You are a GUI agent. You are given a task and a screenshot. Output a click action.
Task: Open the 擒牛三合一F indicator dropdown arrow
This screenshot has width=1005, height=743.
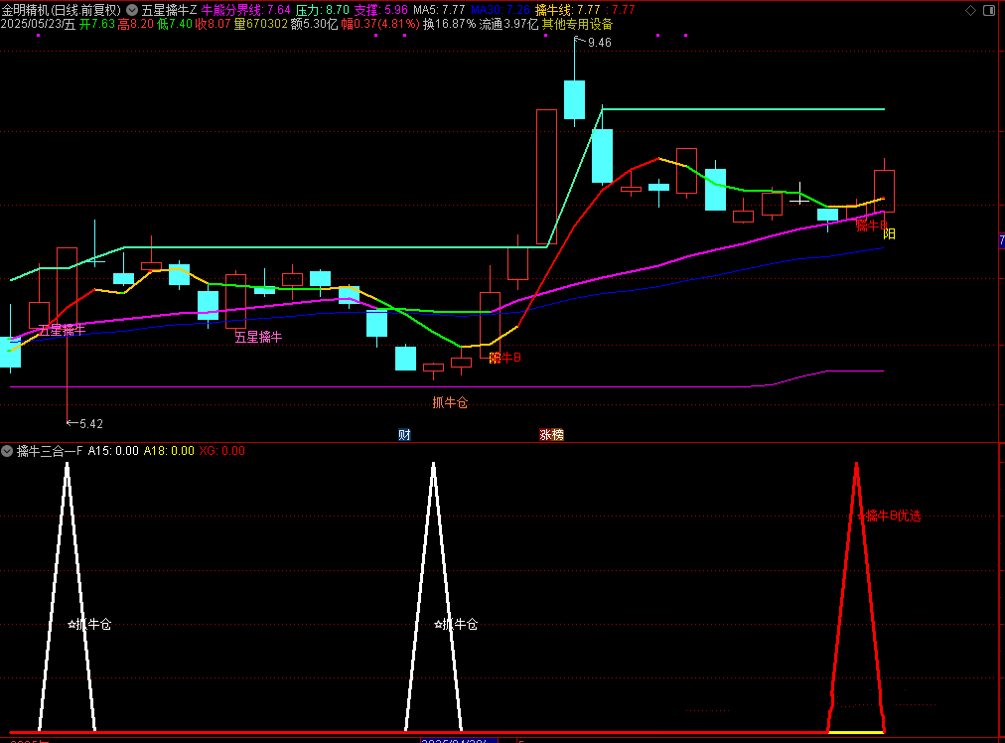8,451
